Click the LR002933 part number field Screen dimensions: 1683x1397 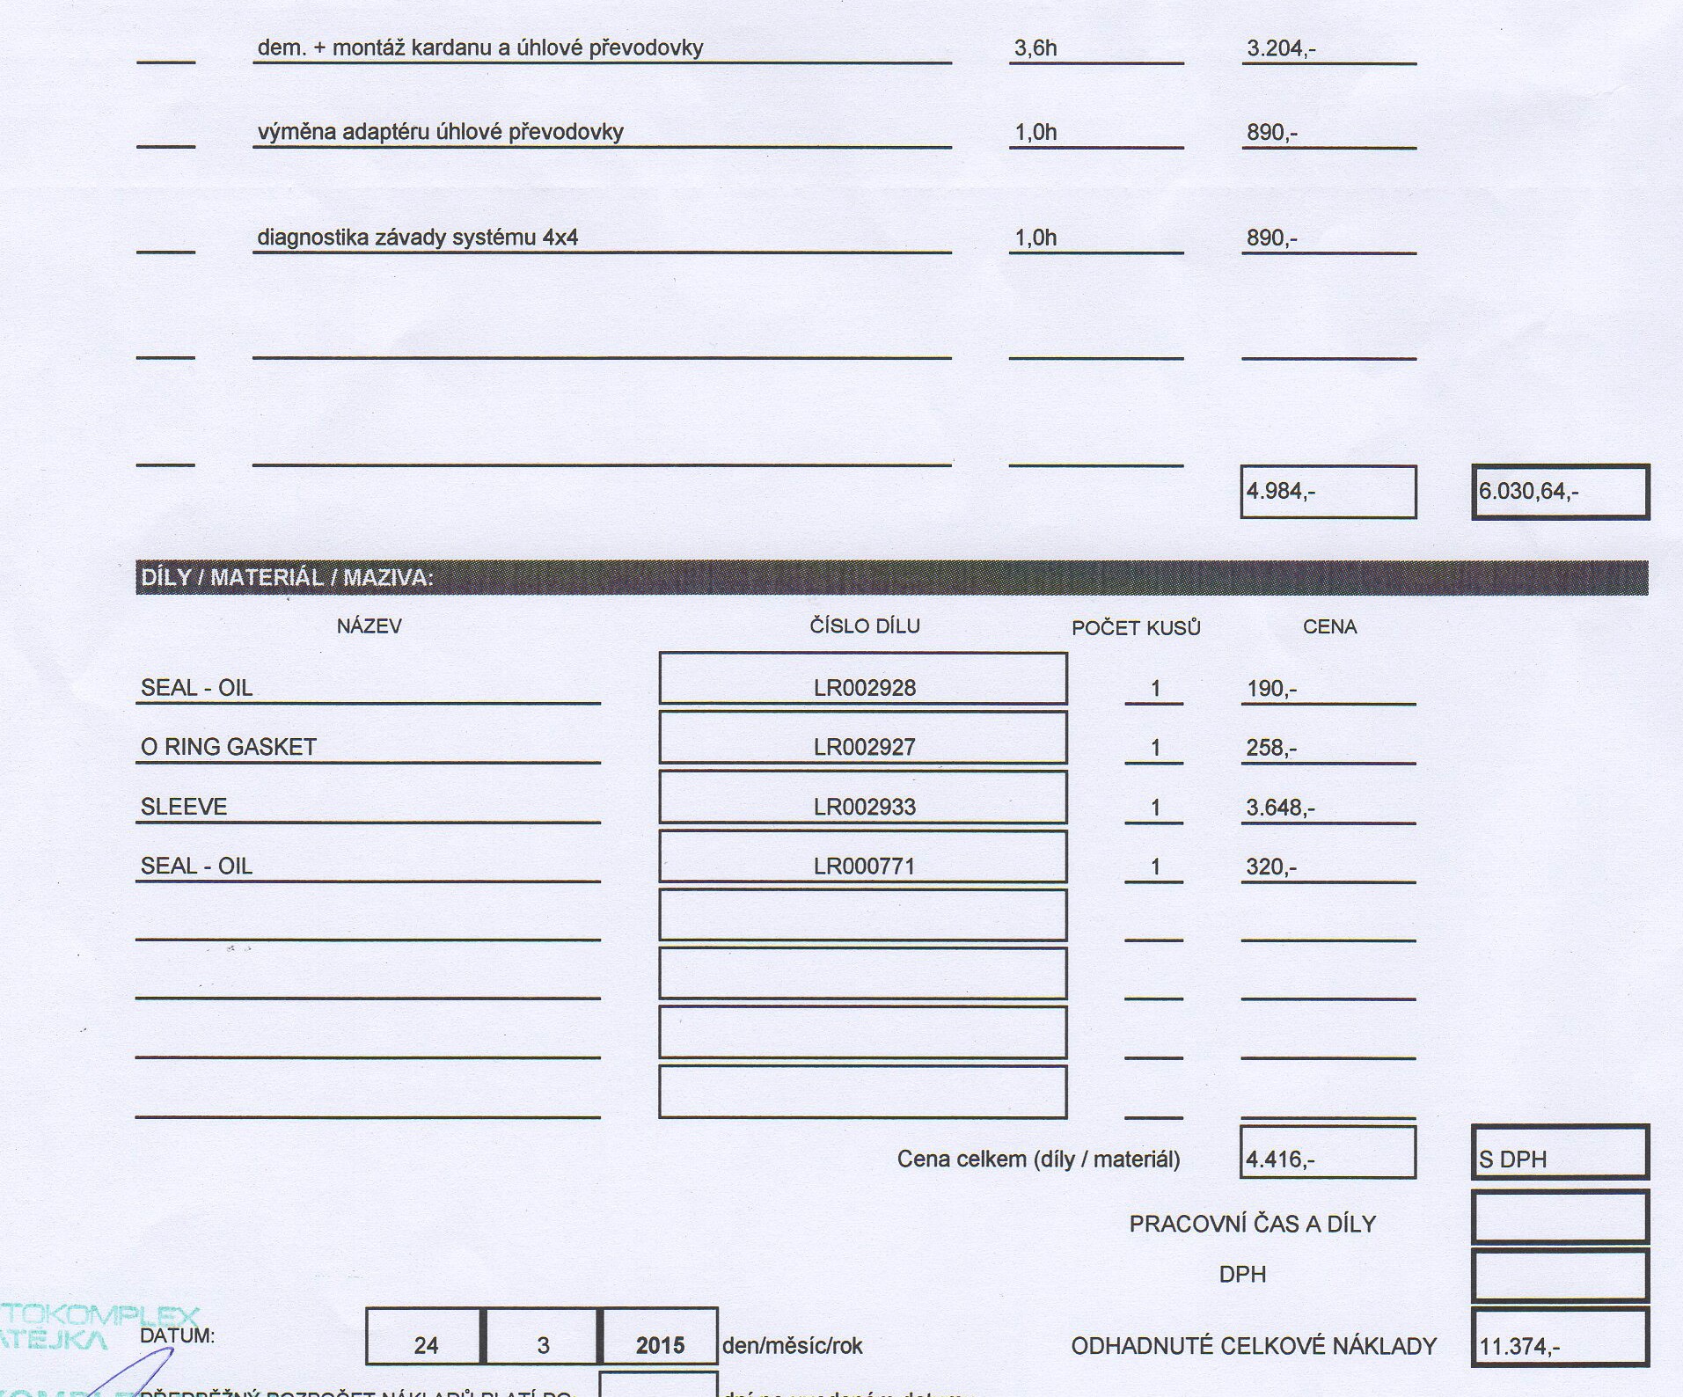[862, 799]
